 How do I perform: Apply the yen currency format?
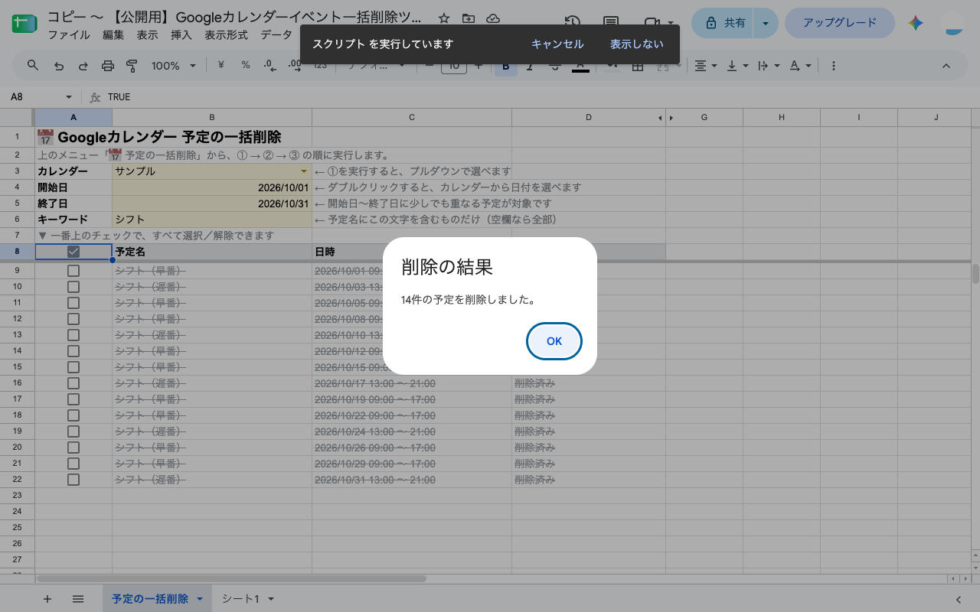[x=221, y=66]
